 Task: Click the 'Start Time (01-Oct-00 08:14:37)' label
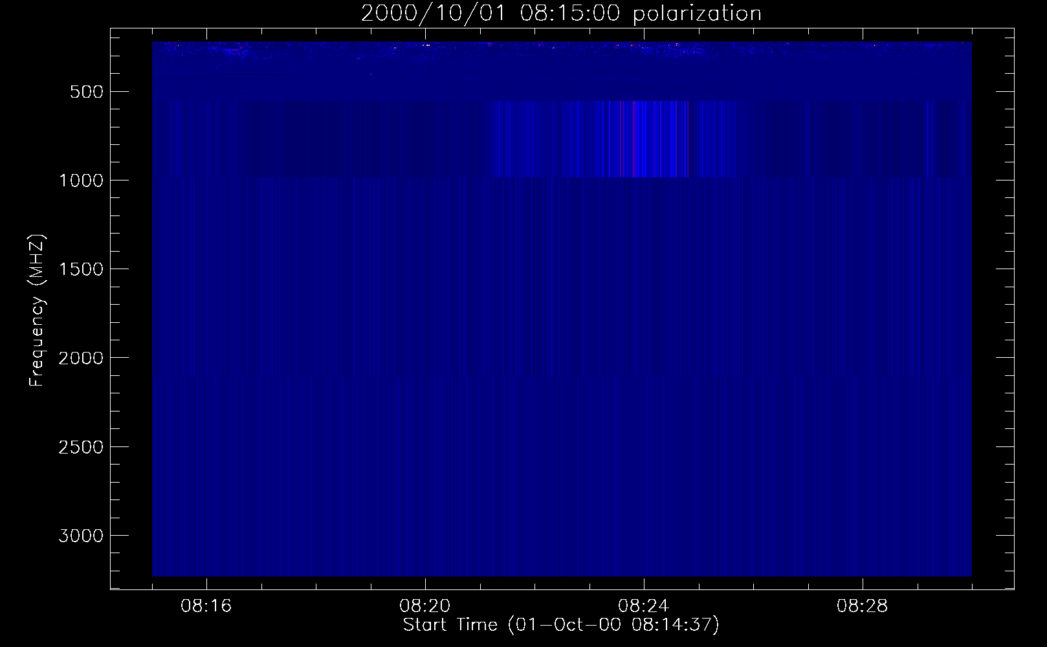coord(561,624)
